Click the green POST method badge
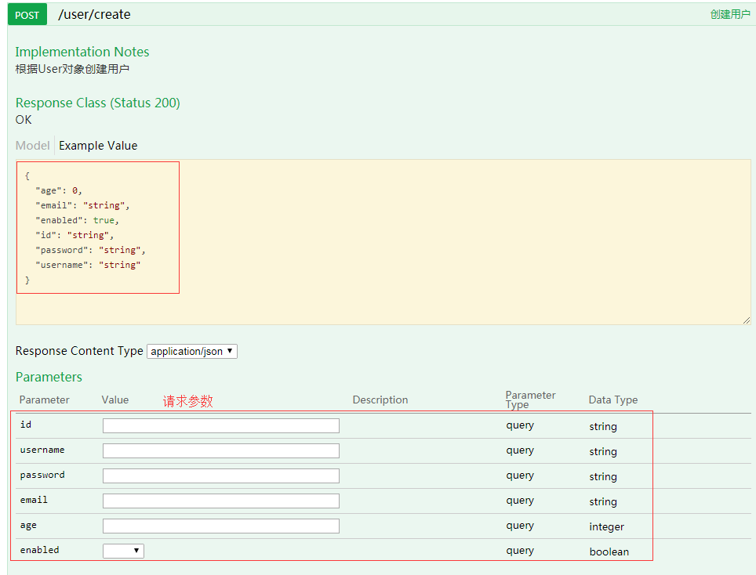Screen dimensions: 756x575 pyautogui.click(x=27, y=14)
